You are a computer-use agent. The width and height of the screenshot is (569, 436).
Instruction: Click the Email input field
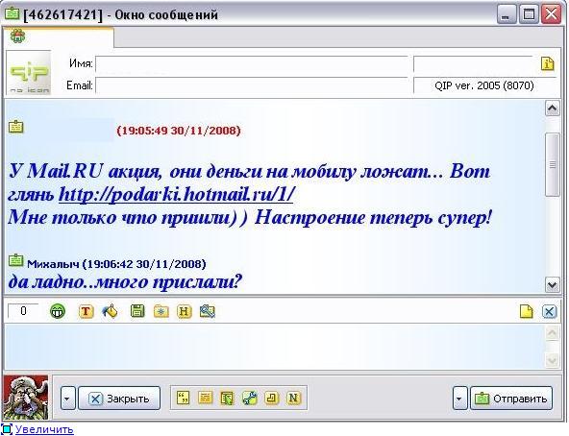click(x=252, y=85)
